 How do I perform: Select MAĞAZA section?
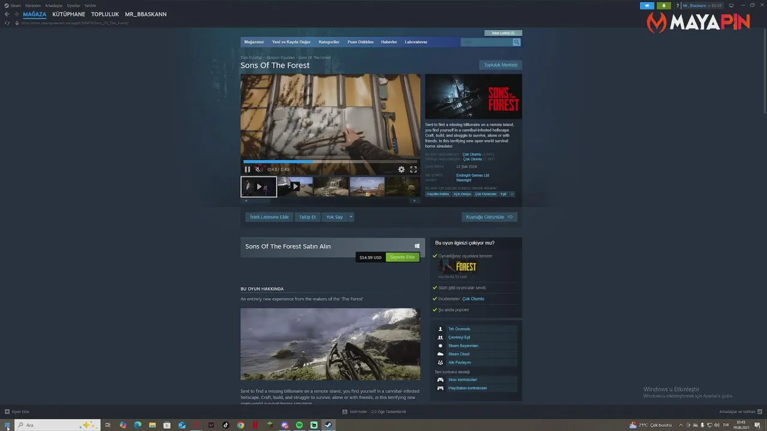point(35,14)
